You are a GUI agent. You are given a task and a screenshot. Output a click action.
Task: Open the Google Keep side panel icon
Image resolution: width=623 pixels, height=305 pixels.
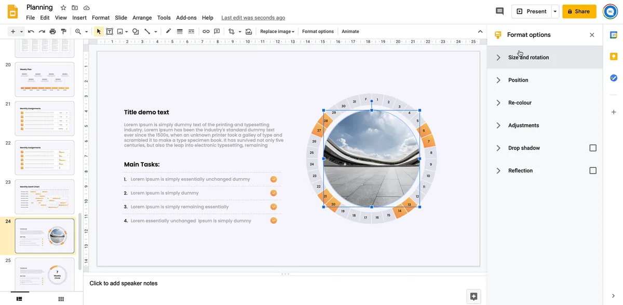coord(614,56)
